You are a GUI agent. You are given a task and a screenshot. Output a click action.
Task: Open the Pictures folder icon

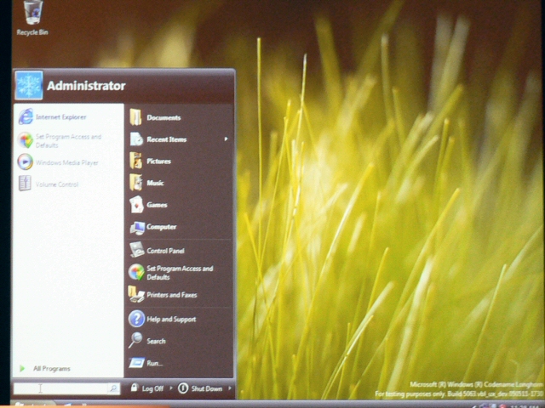135,161
